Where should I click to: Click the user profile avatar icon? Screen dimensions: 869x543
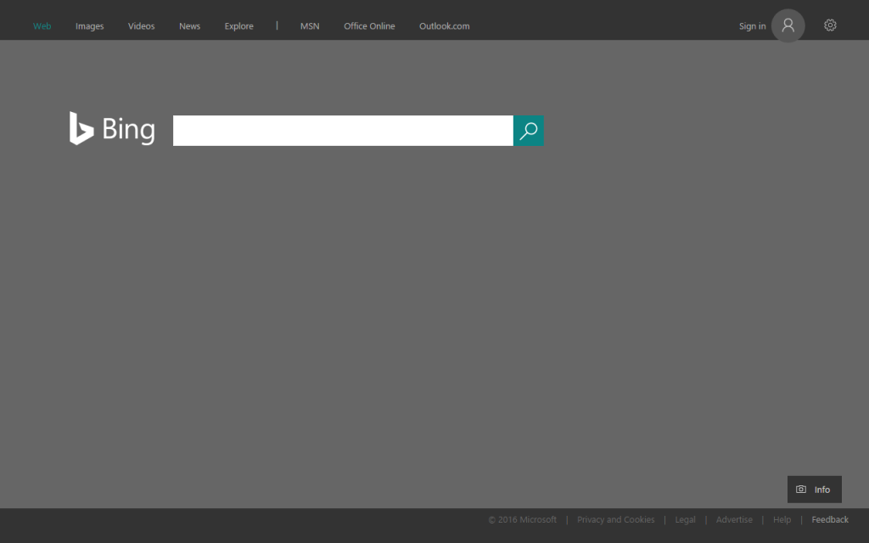[x=788, y=25]
